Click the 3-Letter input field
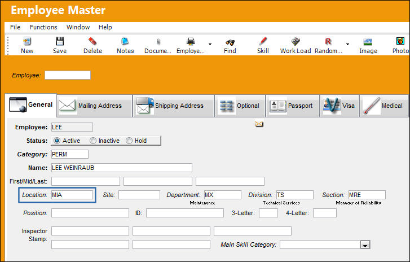 [268, 213]
